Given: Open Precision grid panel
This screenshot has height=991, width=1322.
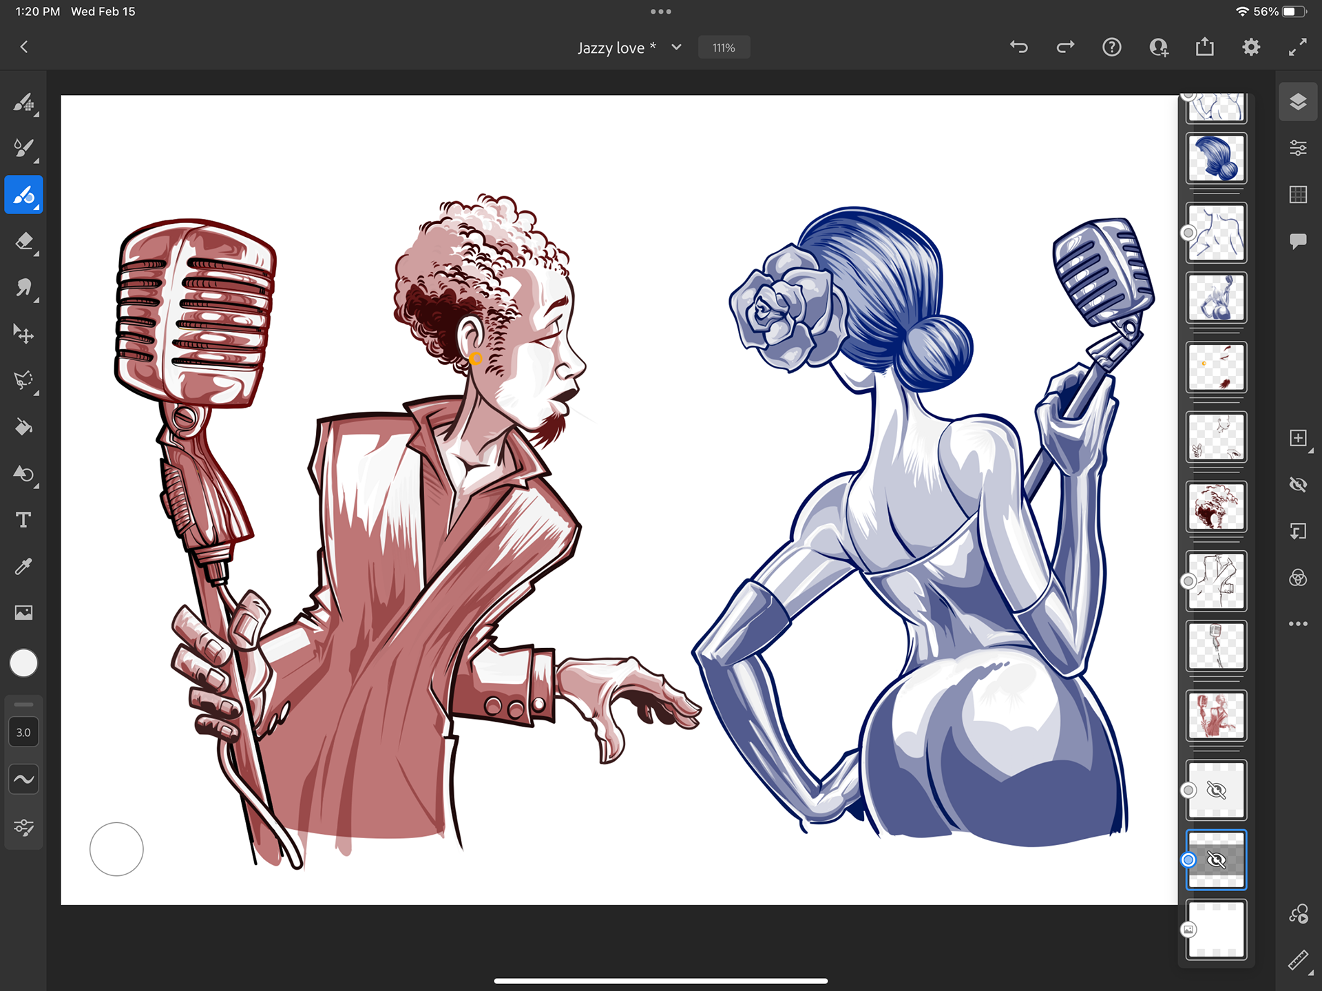Looking at the screenshot, I should point(1298,195).
